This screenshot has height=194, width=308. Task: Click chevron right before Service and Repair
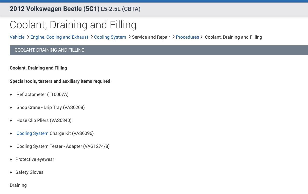(x=129, y=37)
